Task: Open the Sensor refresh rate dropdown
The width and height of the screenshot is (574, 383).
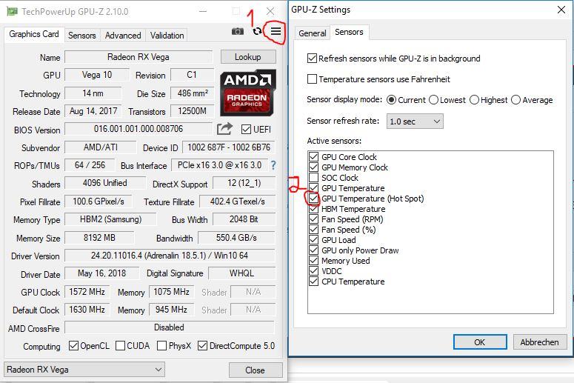Action: click(415, 121)
